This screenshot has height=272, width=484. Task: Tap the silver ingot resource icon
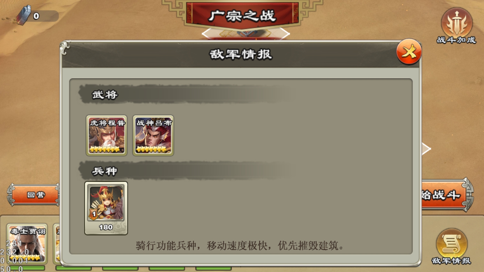(x=24, y=15)
